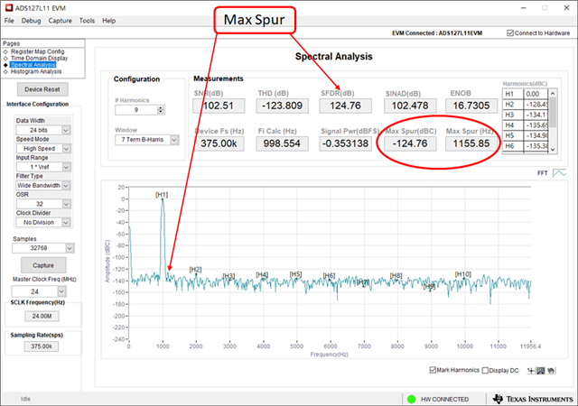Click the Harmonics table scroll down arrow
Viewport: 578px width, 406px height.
[553, 150]
